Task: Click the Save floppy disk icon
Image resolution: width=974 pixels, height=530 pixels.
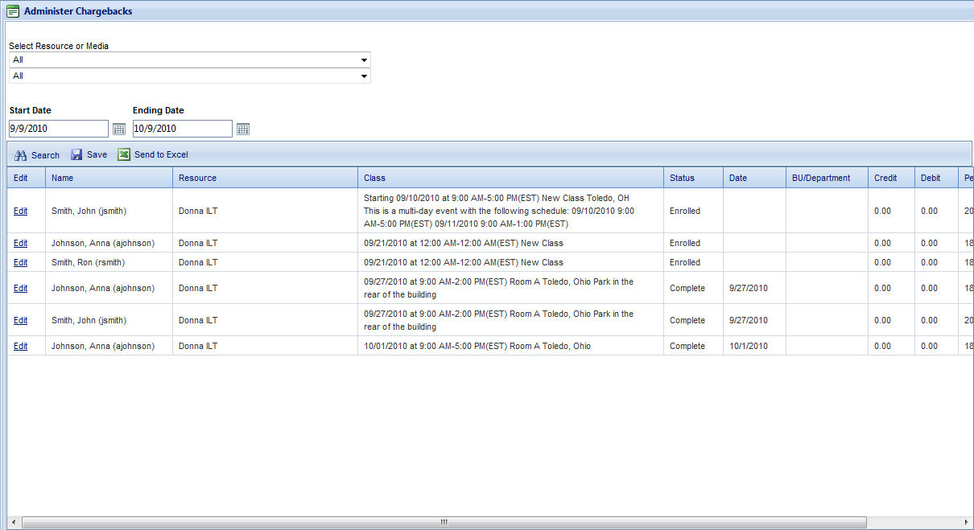Action: coord(76,154)
